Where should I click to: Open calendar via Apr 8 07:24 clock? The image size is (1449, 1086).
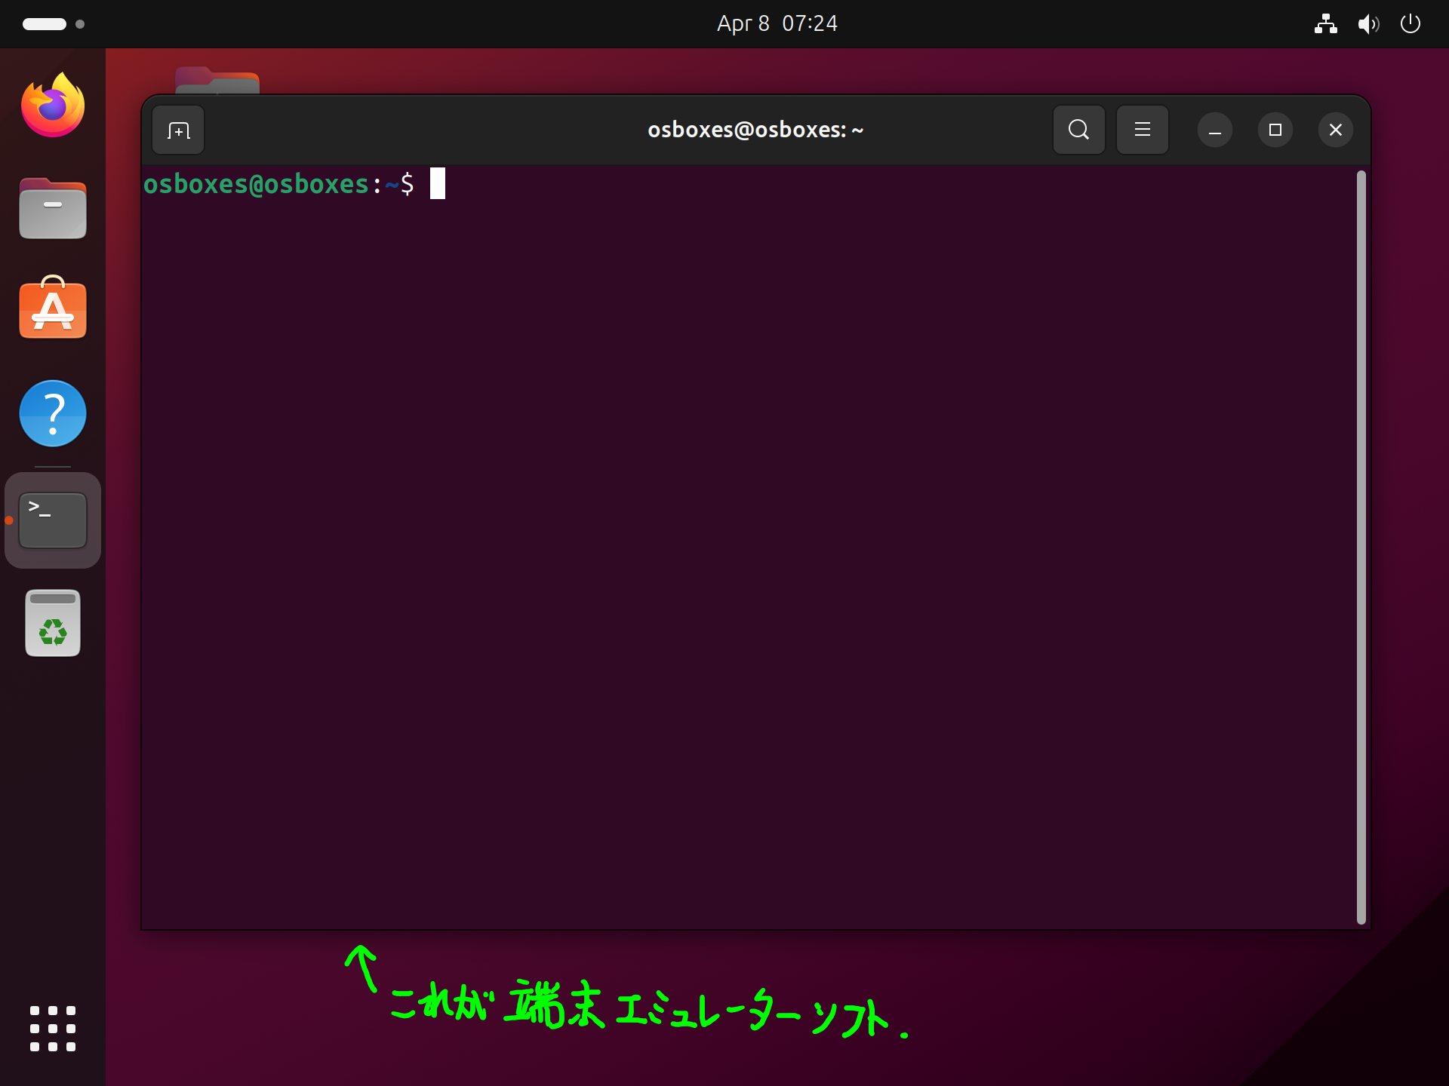pyautogui.click(x=777, y=24)
